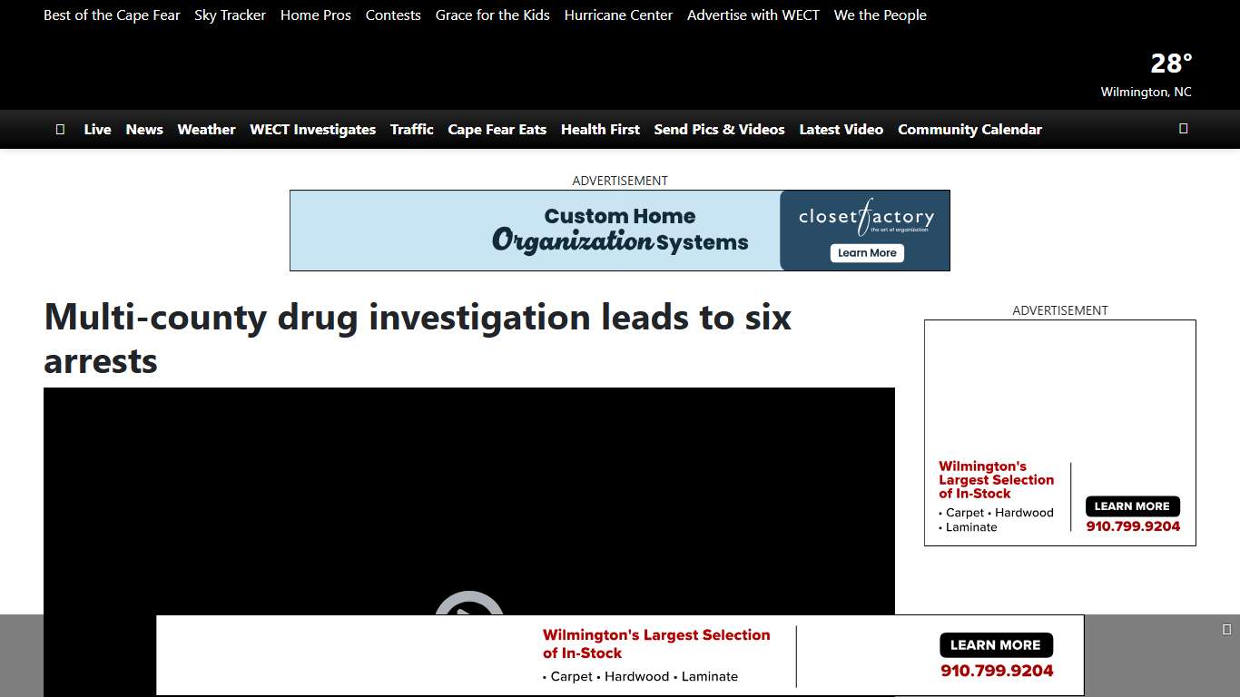Switch to the News section

[x=144, y=129]
